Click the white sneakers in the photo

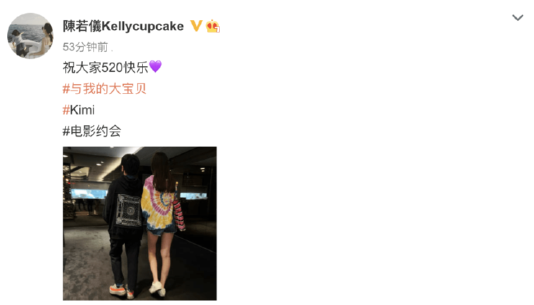[x=157, y=288]
